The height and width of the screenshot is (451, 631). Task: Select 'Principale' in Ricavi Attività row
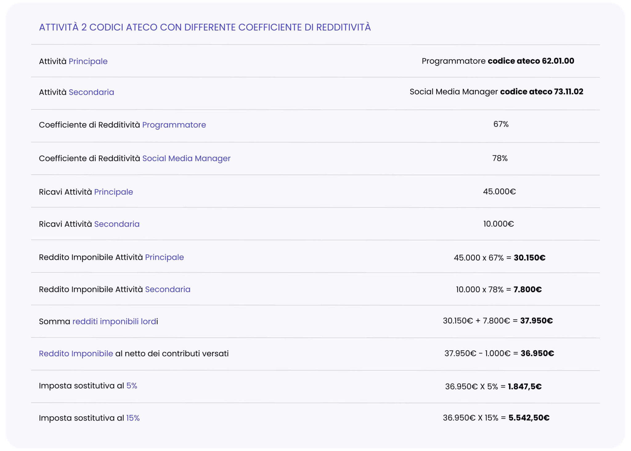pyautogui.click(x=113, y=192)
